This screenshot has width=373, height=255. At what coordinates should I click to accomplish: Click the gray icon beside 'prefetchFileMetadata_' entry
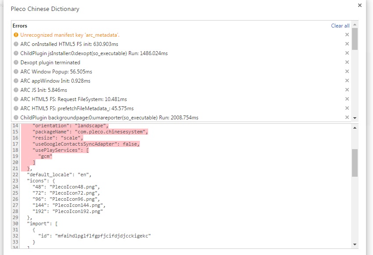click(16, 108)
